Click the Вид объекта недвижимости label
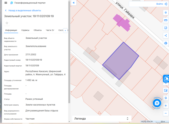The width and height of the screenshot is (169, 124). point(10,40)
